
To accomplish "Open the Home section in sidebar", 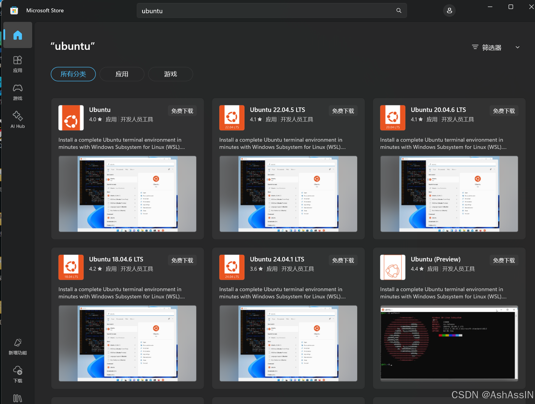I will (x=17, y=35).
